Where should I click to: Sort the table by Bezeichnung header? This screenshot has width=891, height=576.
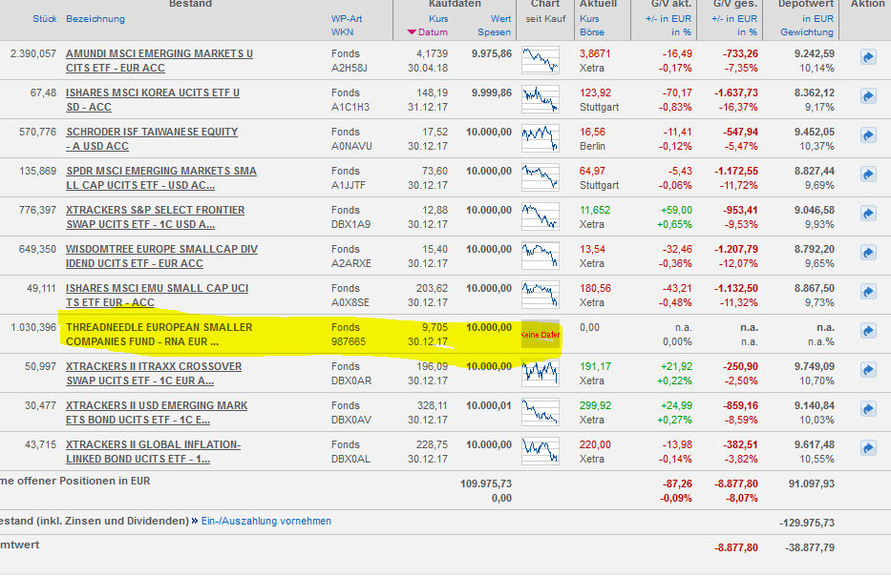click(95, 19)
